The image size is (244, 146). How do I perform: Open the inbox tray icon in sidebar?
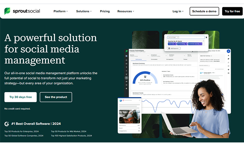(x=127, y=64)
